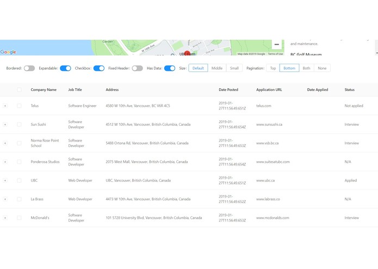Screen dimensions: 378x269
Task: Enable the Fixed Header switch
Action: click(x=137, y=68)
